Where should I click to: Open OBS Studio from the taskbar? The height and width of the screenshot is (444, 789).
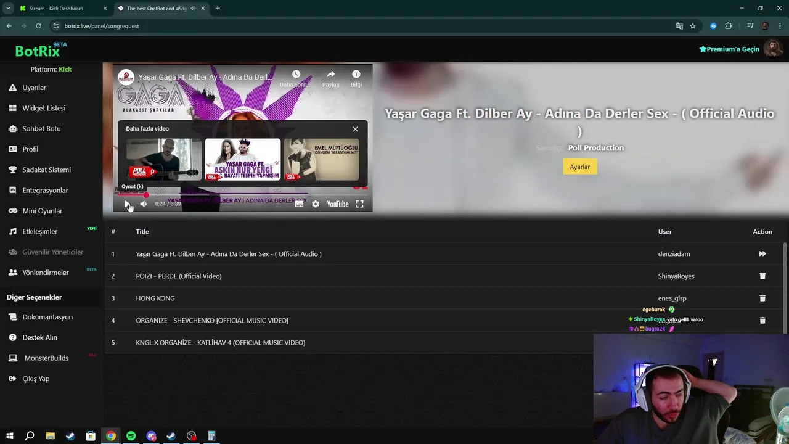192,436
